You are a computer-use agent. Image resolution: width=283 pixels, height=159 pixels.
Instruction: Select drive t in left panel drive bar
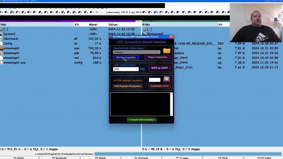click(80, 12)
